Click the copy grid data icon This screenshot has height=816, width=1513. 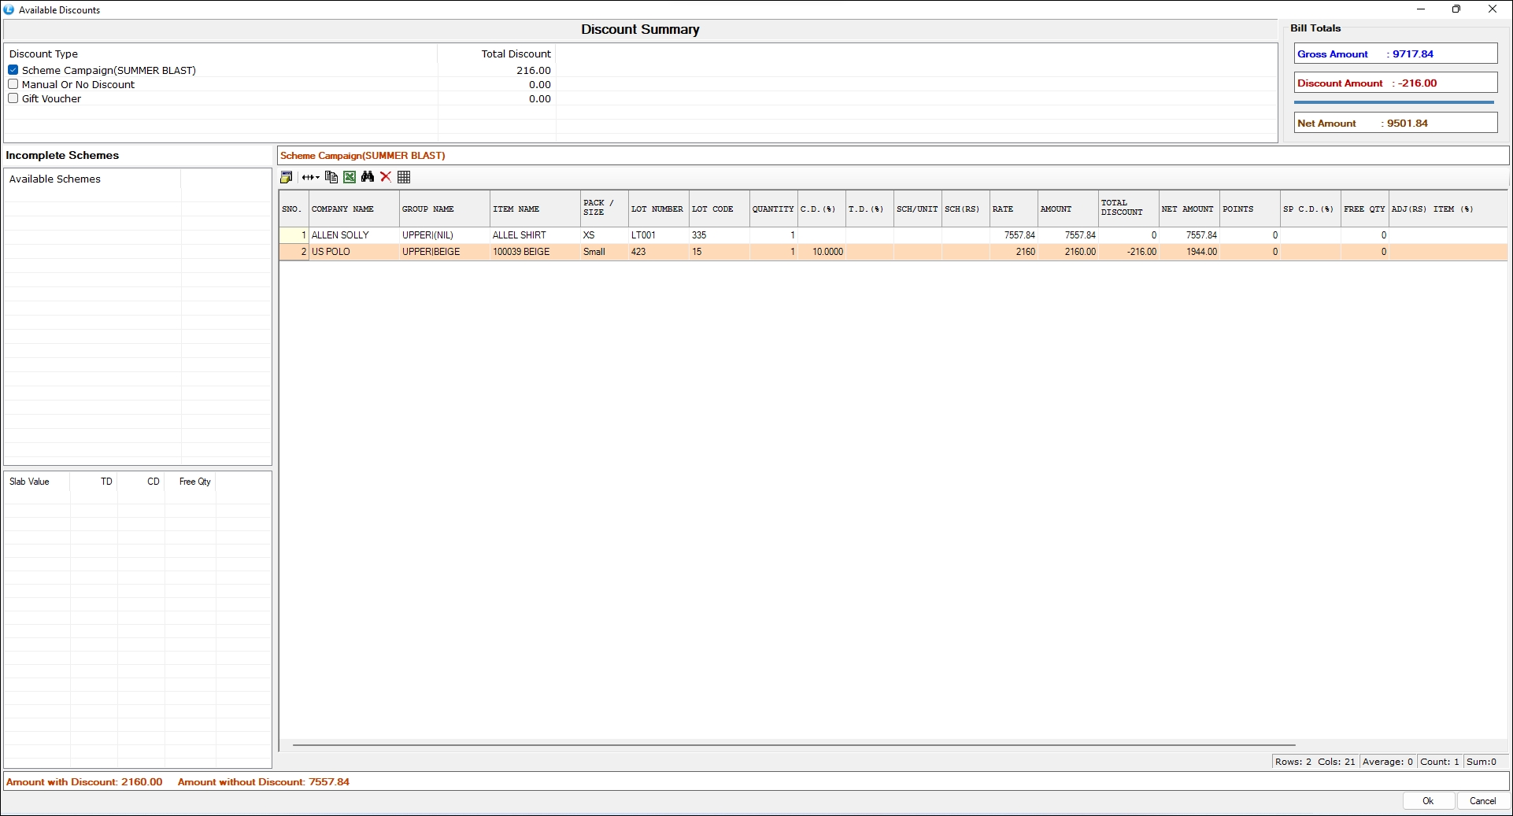[x=331, y=177]
